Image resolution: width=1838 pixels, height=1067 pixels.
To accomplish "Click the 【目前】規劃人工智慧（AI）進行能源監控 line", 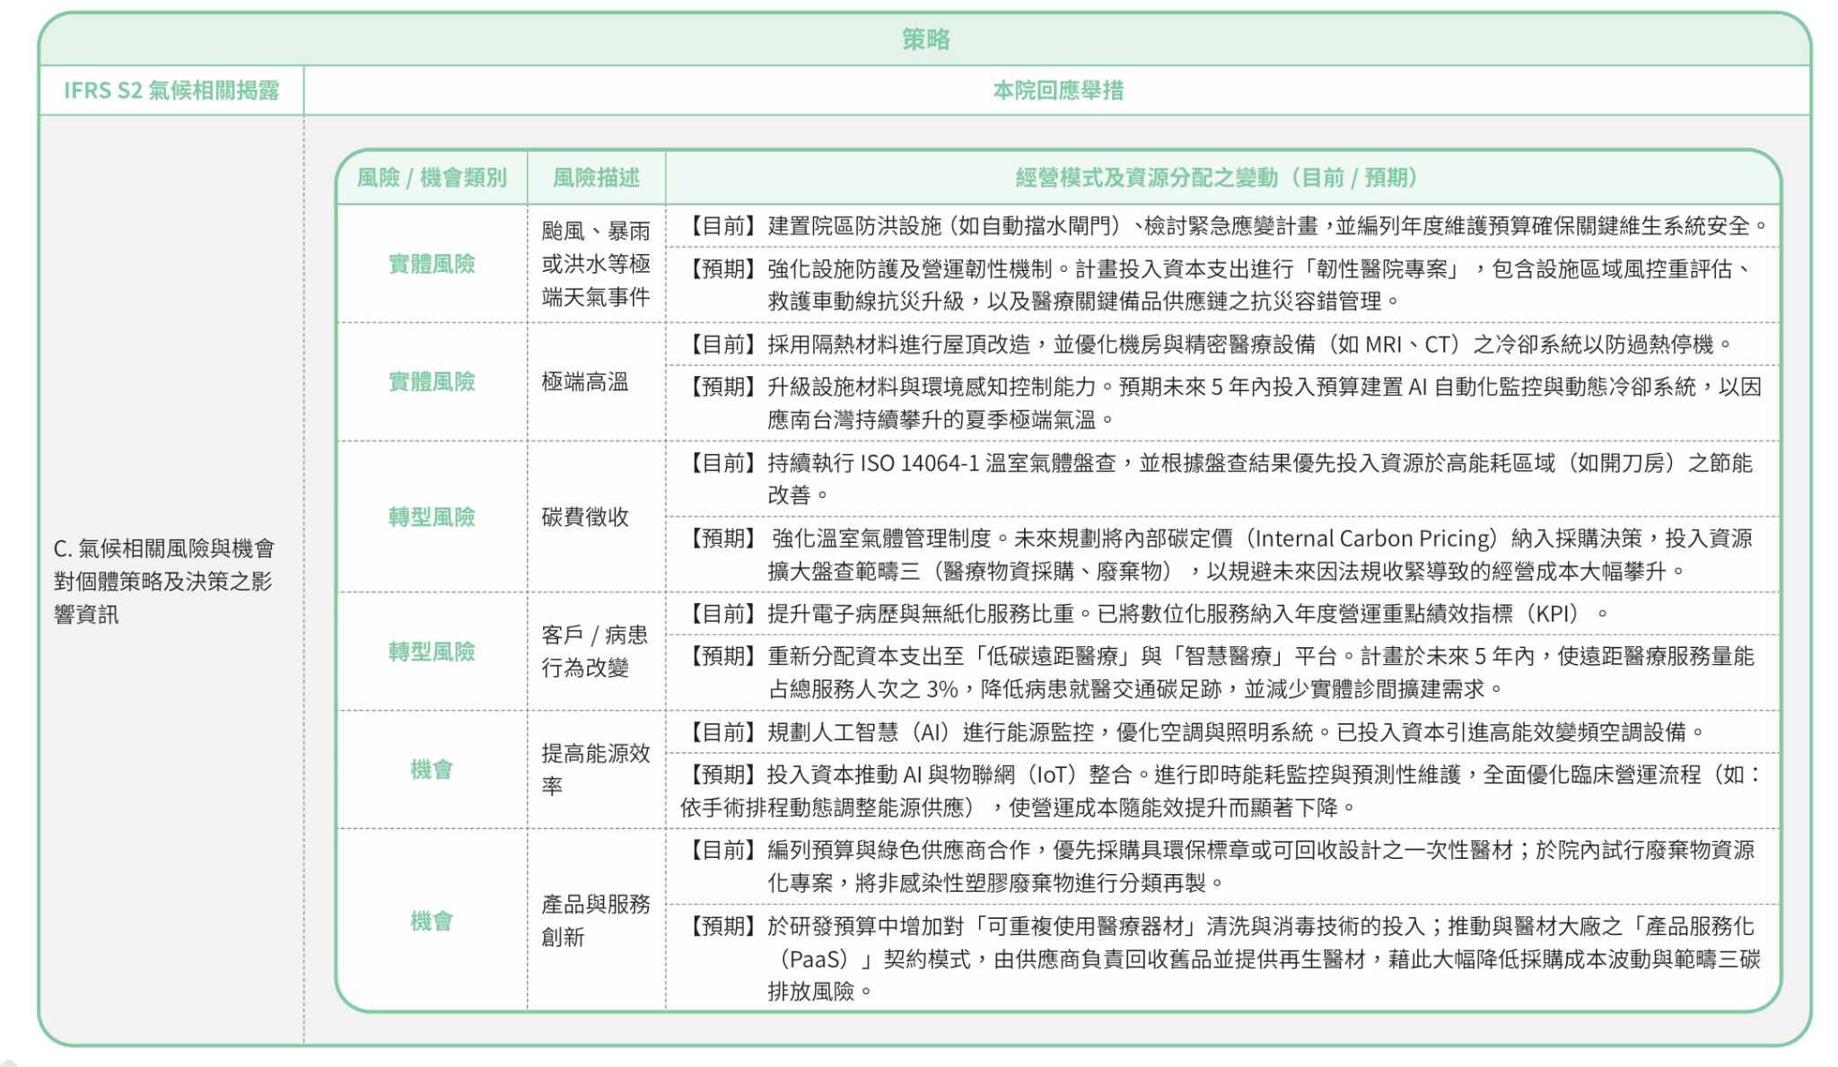I will [x=1193, y=732].
